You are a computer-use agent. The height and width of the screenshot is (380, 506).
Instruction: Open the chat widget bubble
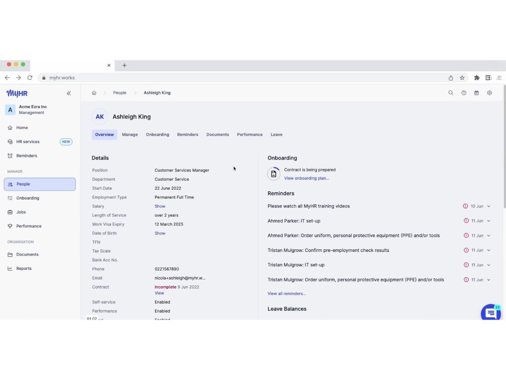(x=491, y=313)
